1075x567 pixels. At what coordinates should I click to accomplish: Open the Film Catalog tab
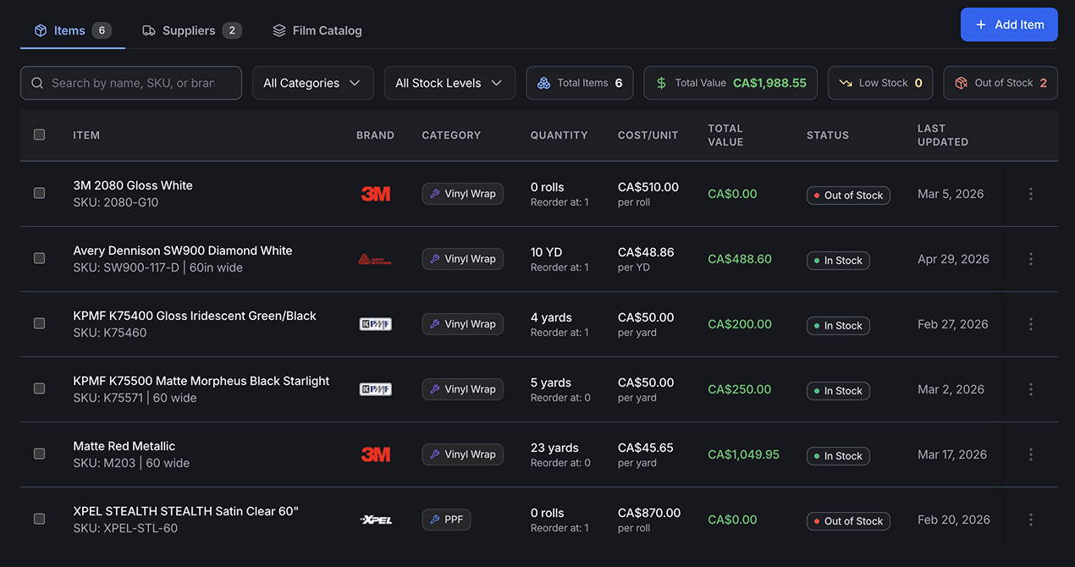pos(317,30)
